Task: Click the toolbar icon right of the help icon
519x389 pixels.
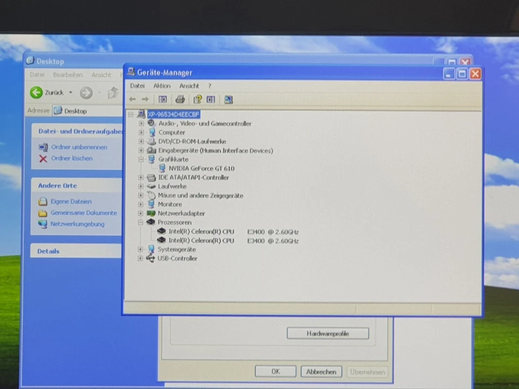Action: (211, 99)
